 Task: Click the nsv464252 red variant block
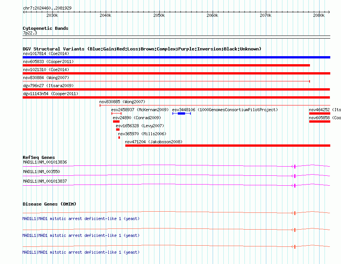(x=320, y=113)
